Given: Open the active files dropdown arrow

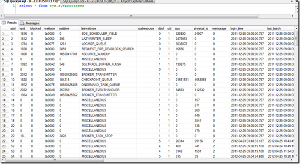Looking at the screenshot, I should click(291, 1).
